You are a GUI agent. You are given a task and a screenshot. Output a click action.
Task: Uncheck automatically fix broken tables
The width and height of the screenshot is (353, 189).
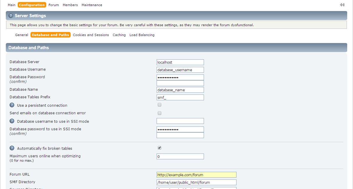click(159, 147)
